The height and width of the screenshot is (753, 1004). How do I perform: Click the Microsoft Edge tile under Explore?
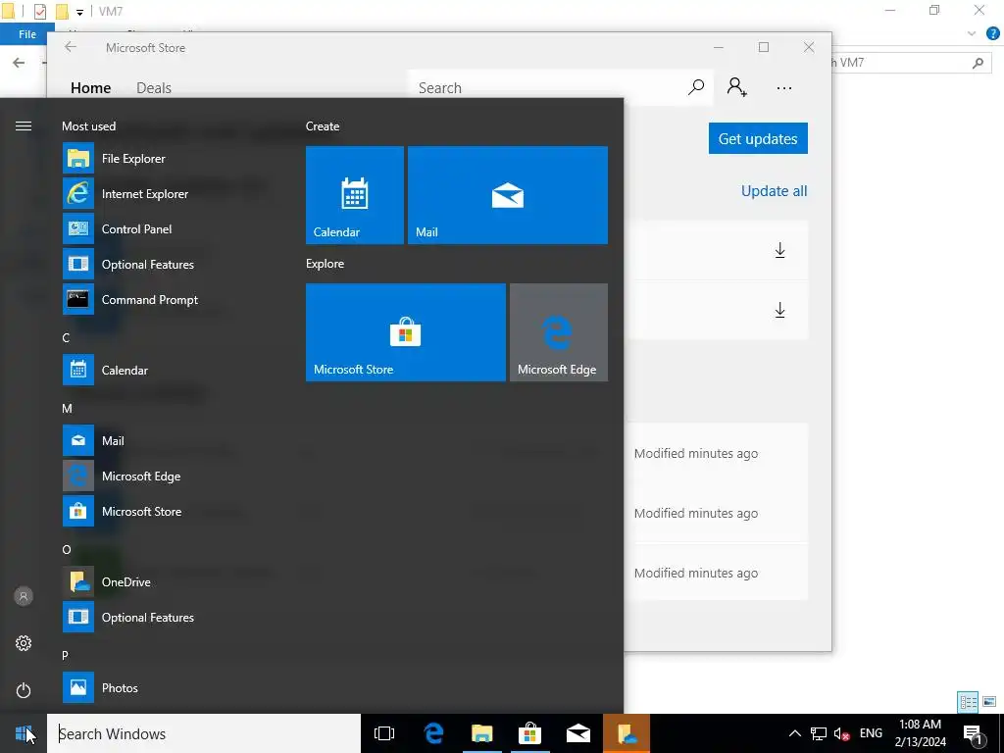558,332
